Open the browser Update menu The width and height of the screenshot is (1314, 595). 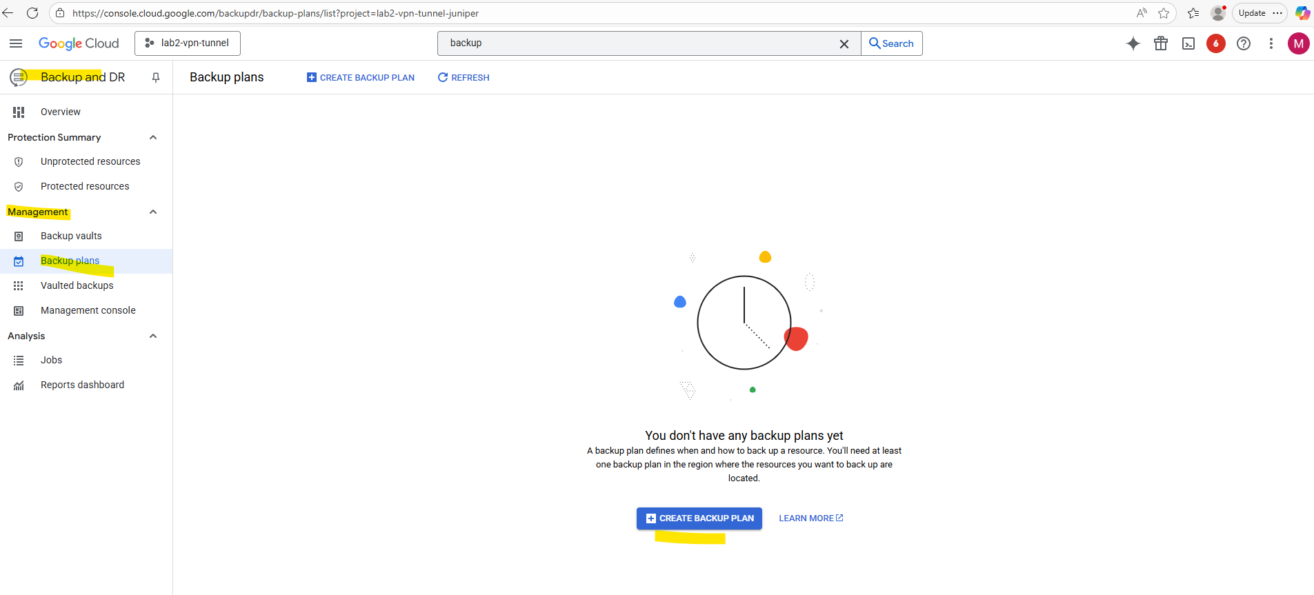coord(1260,13)
